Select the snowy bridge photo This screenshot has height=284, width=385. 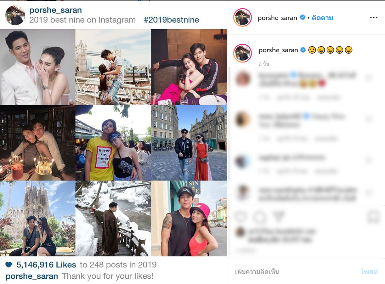click(x=113, y=218)
